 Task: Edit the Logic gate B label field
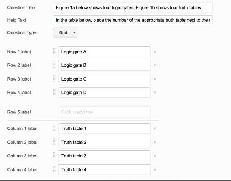(x=104, y=65)
